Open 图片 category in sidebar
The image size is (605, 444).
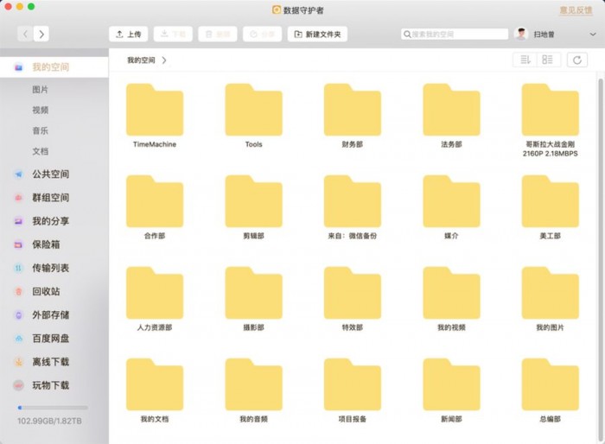40,90
